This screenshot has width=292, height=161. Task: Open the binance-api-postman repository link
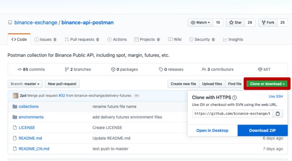point(88,23)
